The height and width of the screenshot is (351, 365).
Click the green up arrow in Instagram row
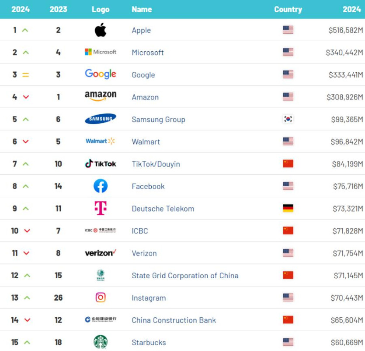tap(27, 298)
